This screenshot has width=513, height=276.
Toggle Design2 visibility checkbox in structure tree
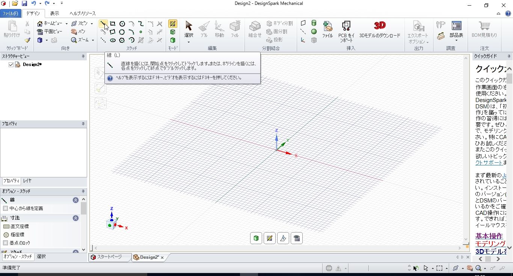coord(11,64)
